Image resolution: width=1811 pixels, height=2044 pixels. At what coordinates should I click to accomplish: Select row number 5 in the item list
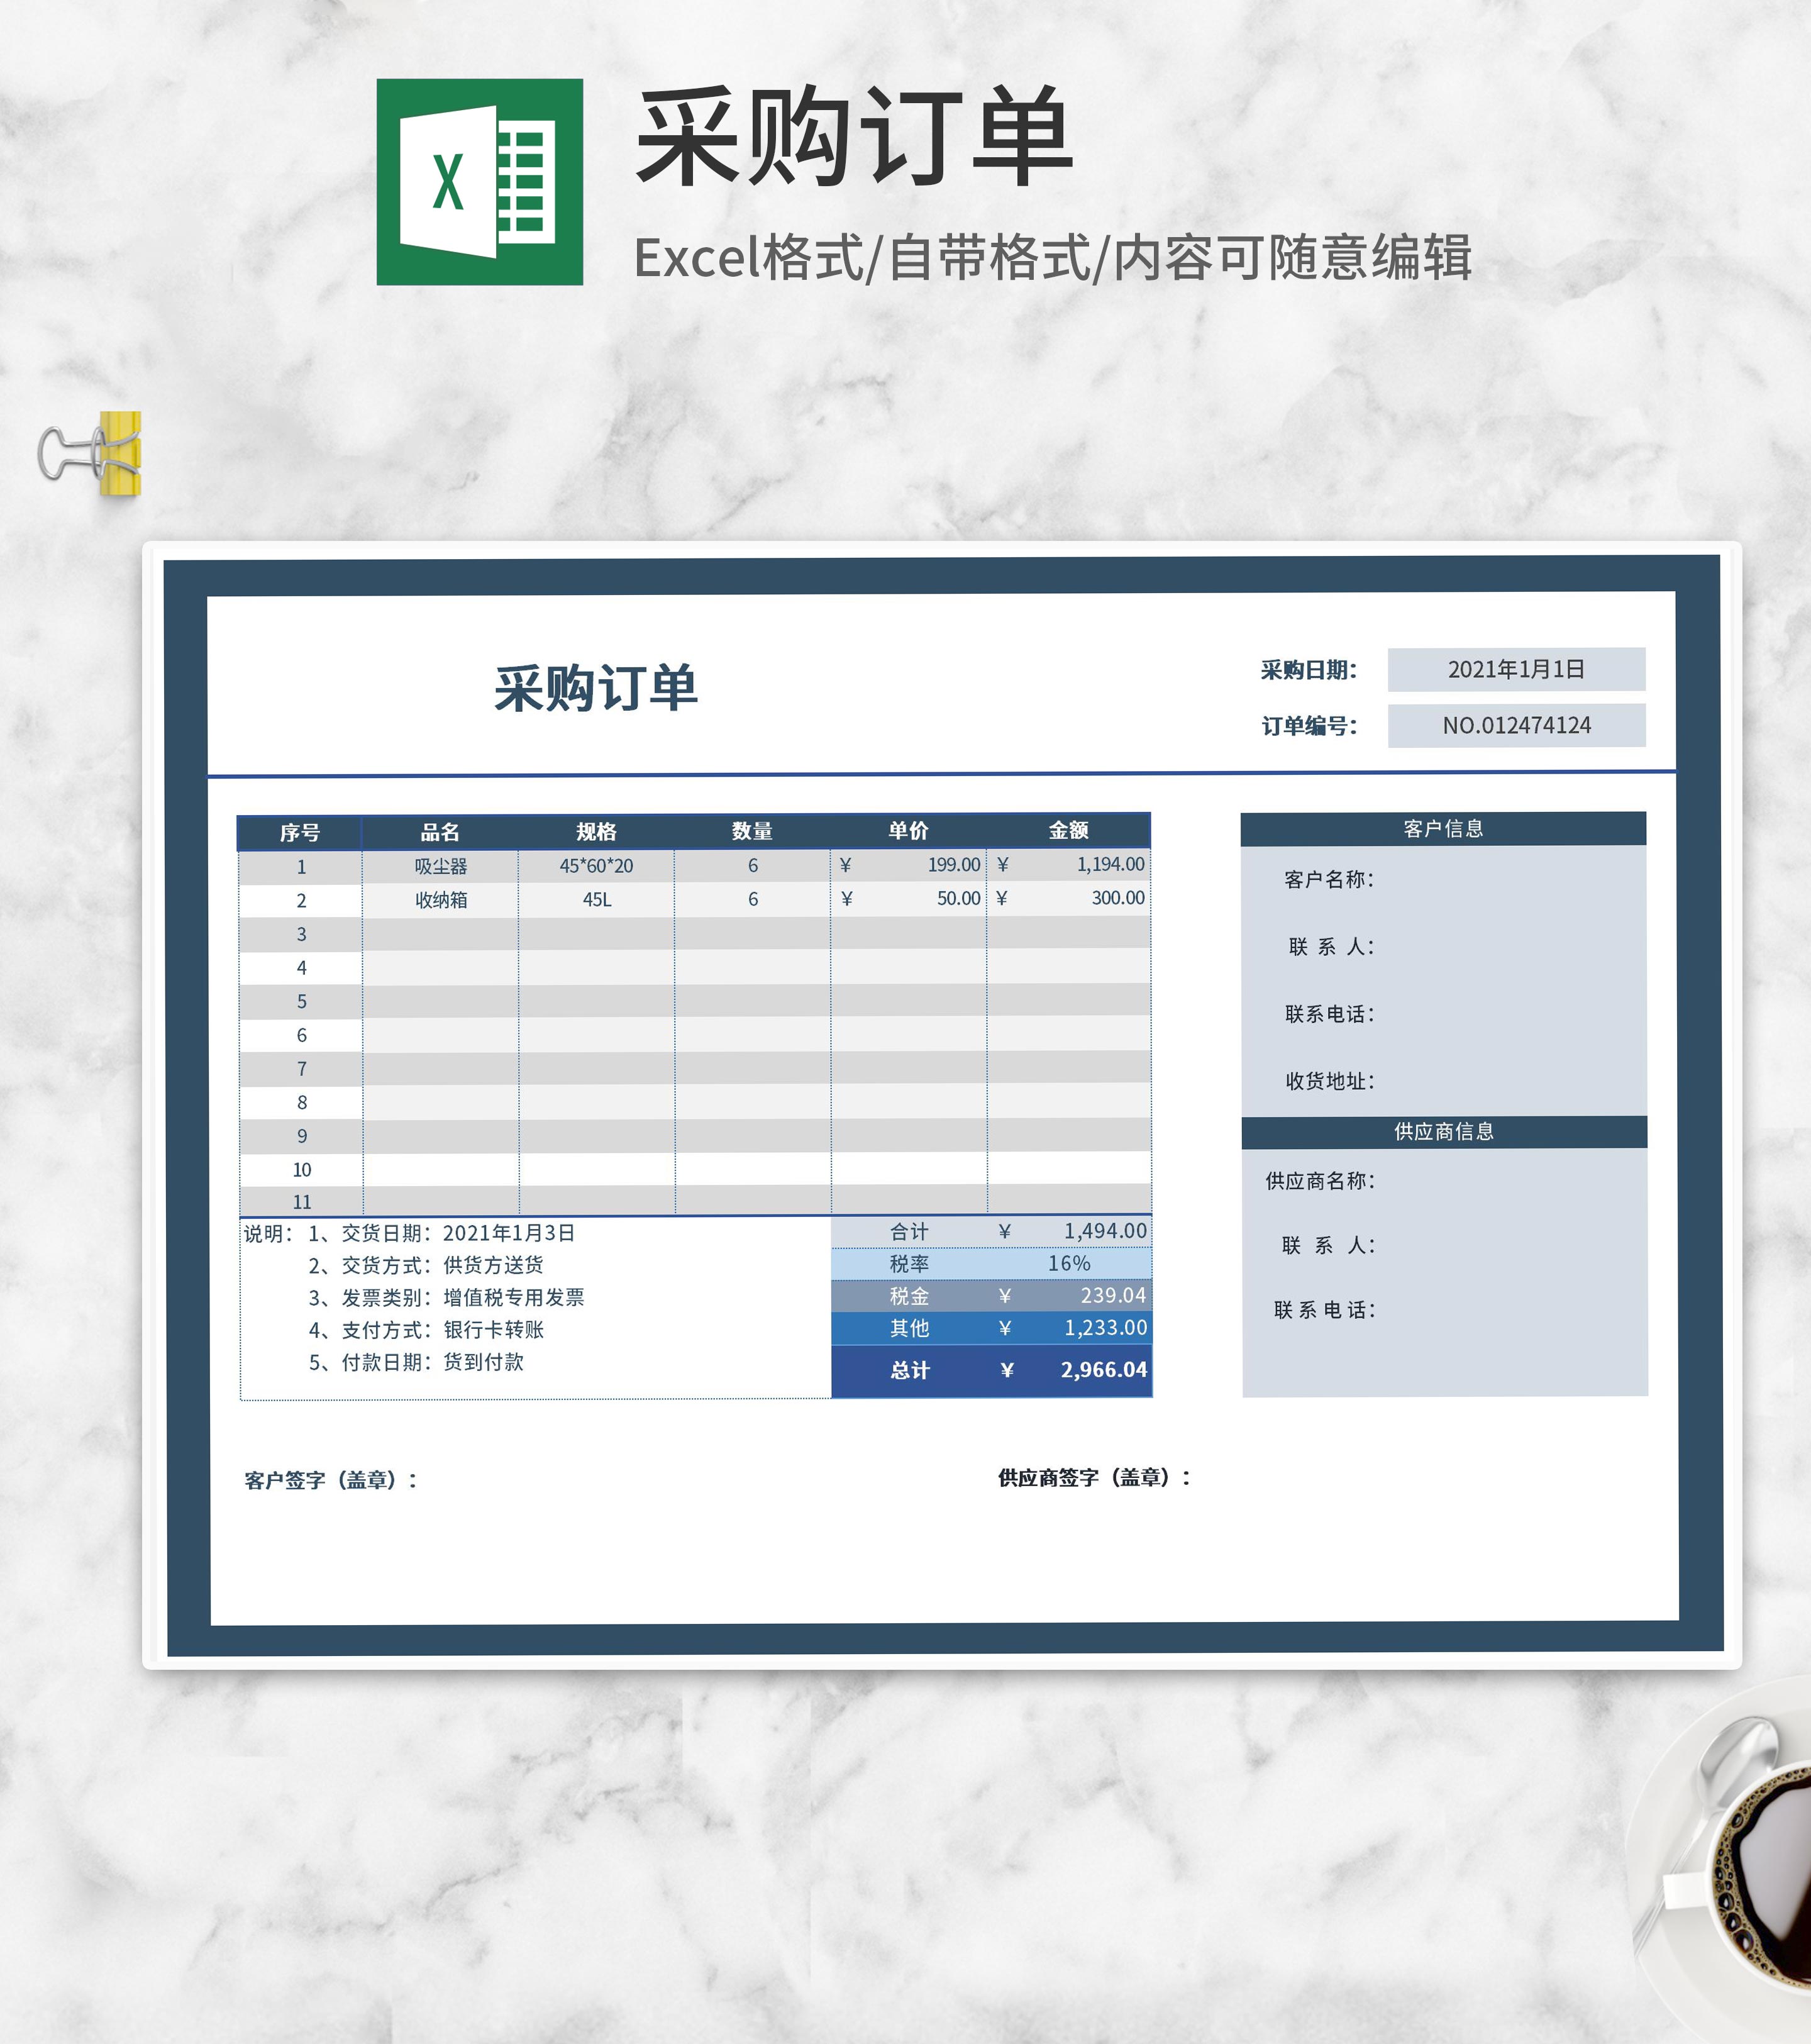(303, 1000)
